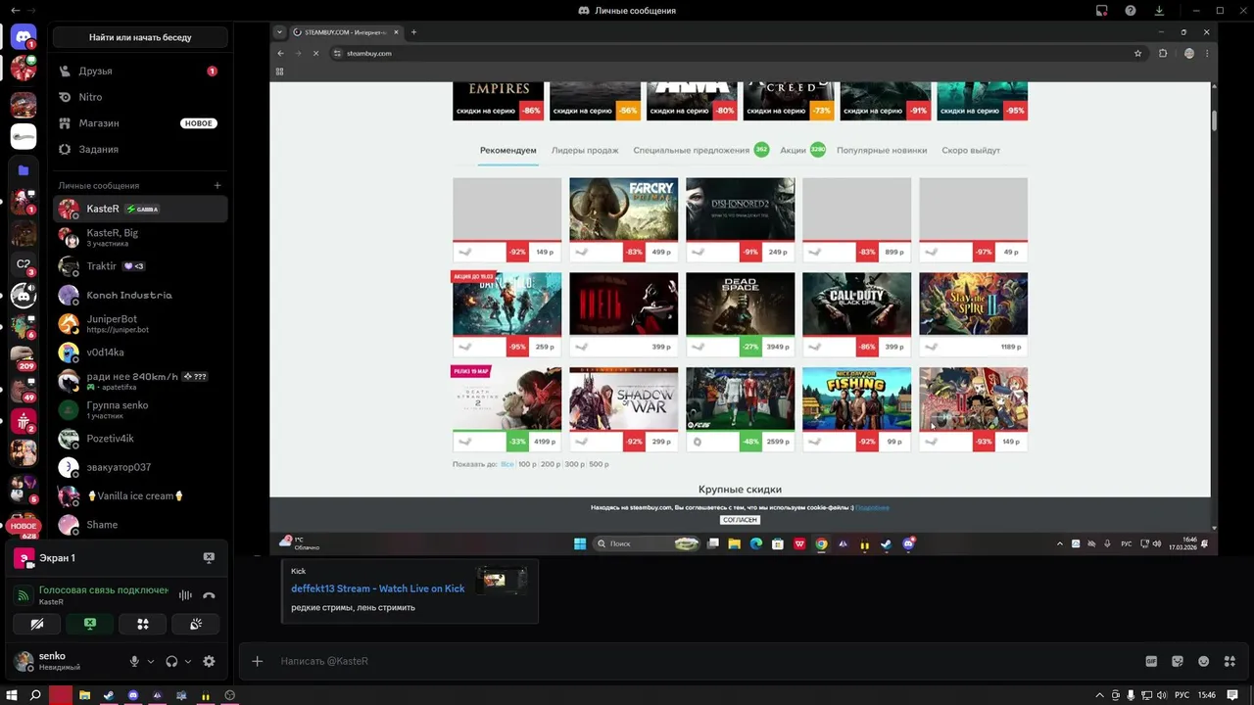Open the Магазин page
1254x705 pixels.
point(140,123)
